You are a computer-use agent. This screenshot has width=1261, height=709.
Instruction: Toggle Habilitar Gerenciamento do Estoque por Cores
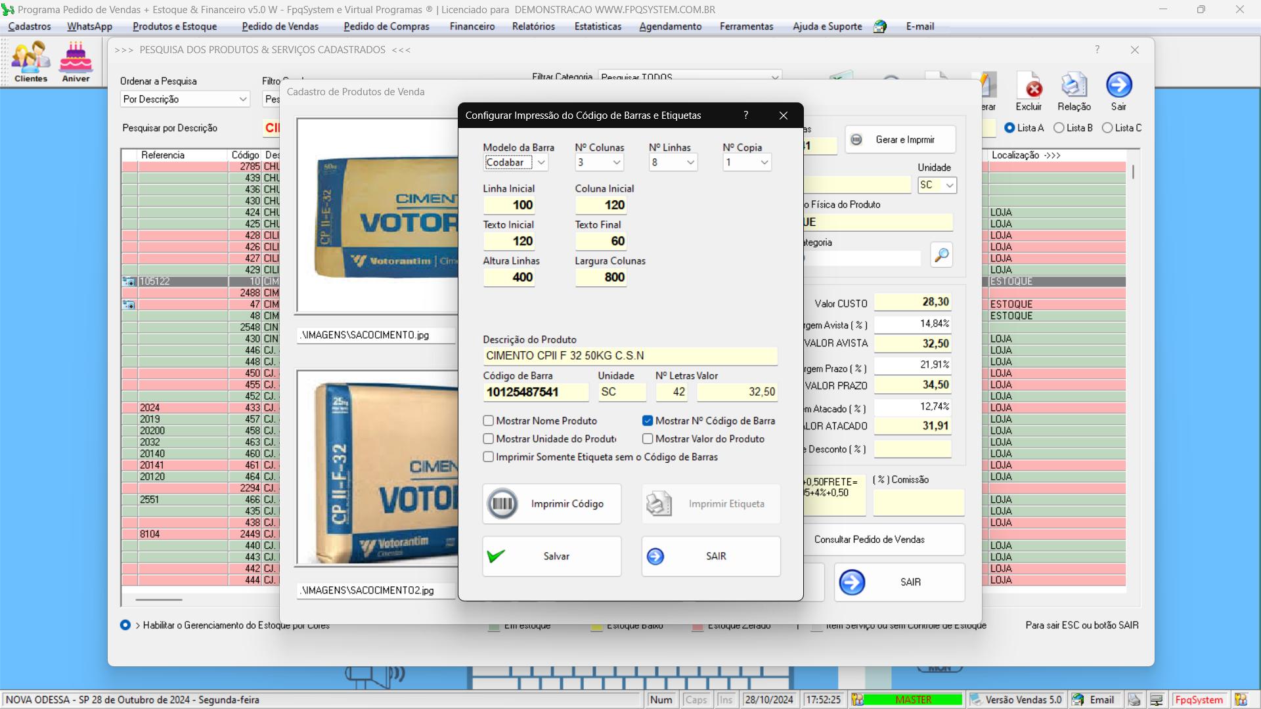[x=125, y=625]
